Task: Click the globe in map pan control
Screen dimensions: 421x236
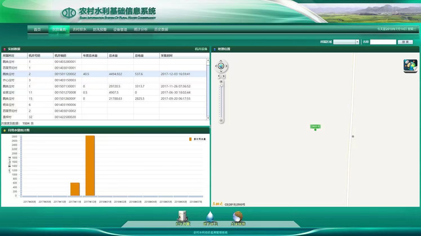Action: tap(221, 66)
